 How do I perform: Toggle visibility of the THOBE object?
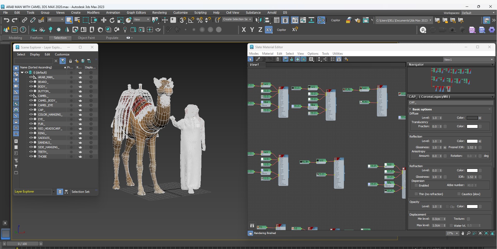[31, 156]
